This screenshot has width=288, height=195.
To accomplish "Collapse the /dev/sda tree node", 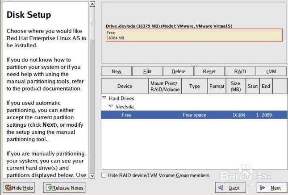I will point(111,106).
